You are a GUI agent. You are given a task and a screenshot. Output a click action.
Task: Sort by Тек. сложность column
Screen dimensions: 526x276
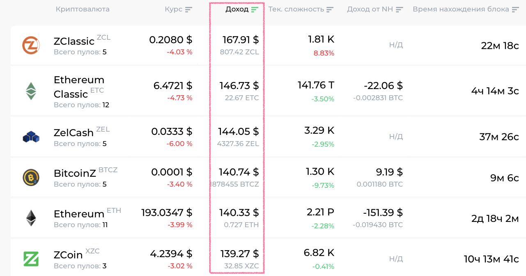point(330,9)
